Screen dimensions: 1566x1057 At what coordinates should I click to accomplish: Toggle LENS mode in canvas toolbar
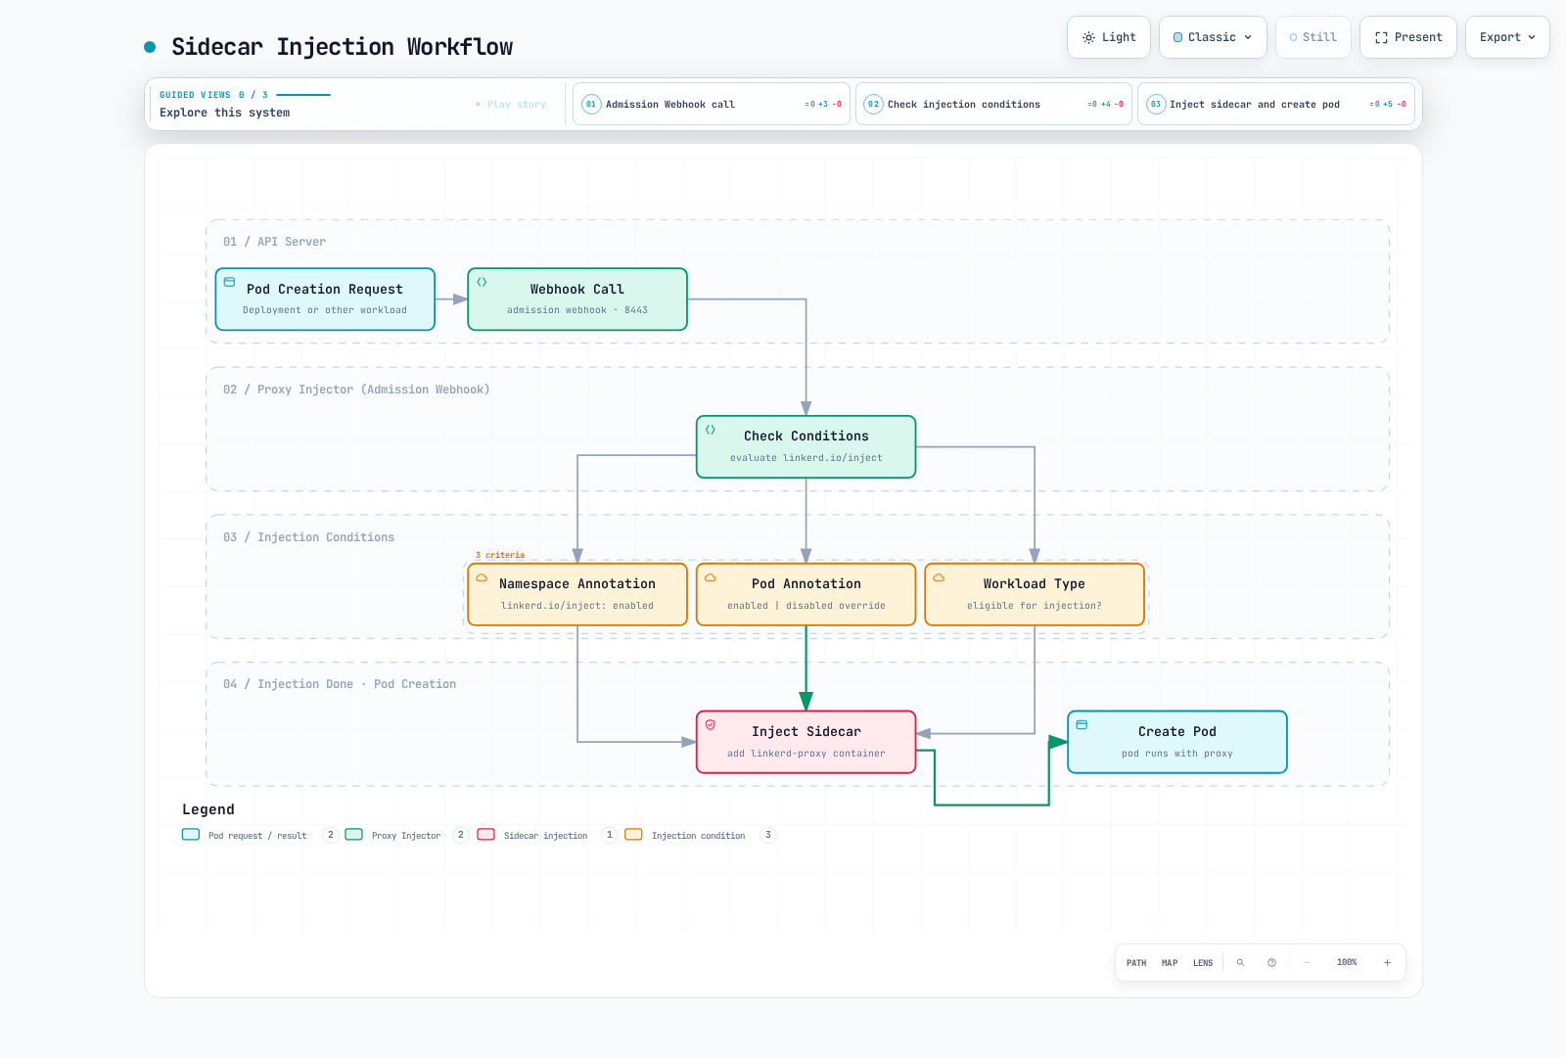pos(1203,963)
